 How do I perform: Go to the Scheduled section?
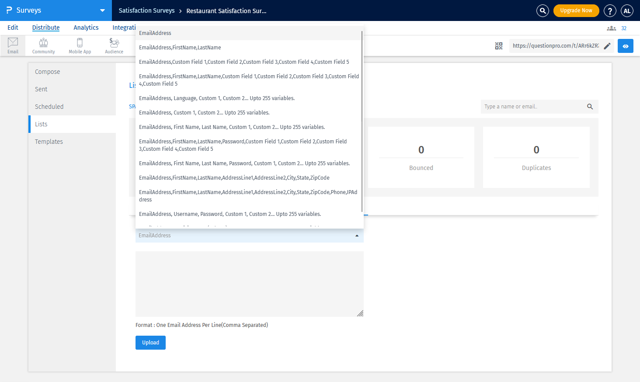coord(49,106)
